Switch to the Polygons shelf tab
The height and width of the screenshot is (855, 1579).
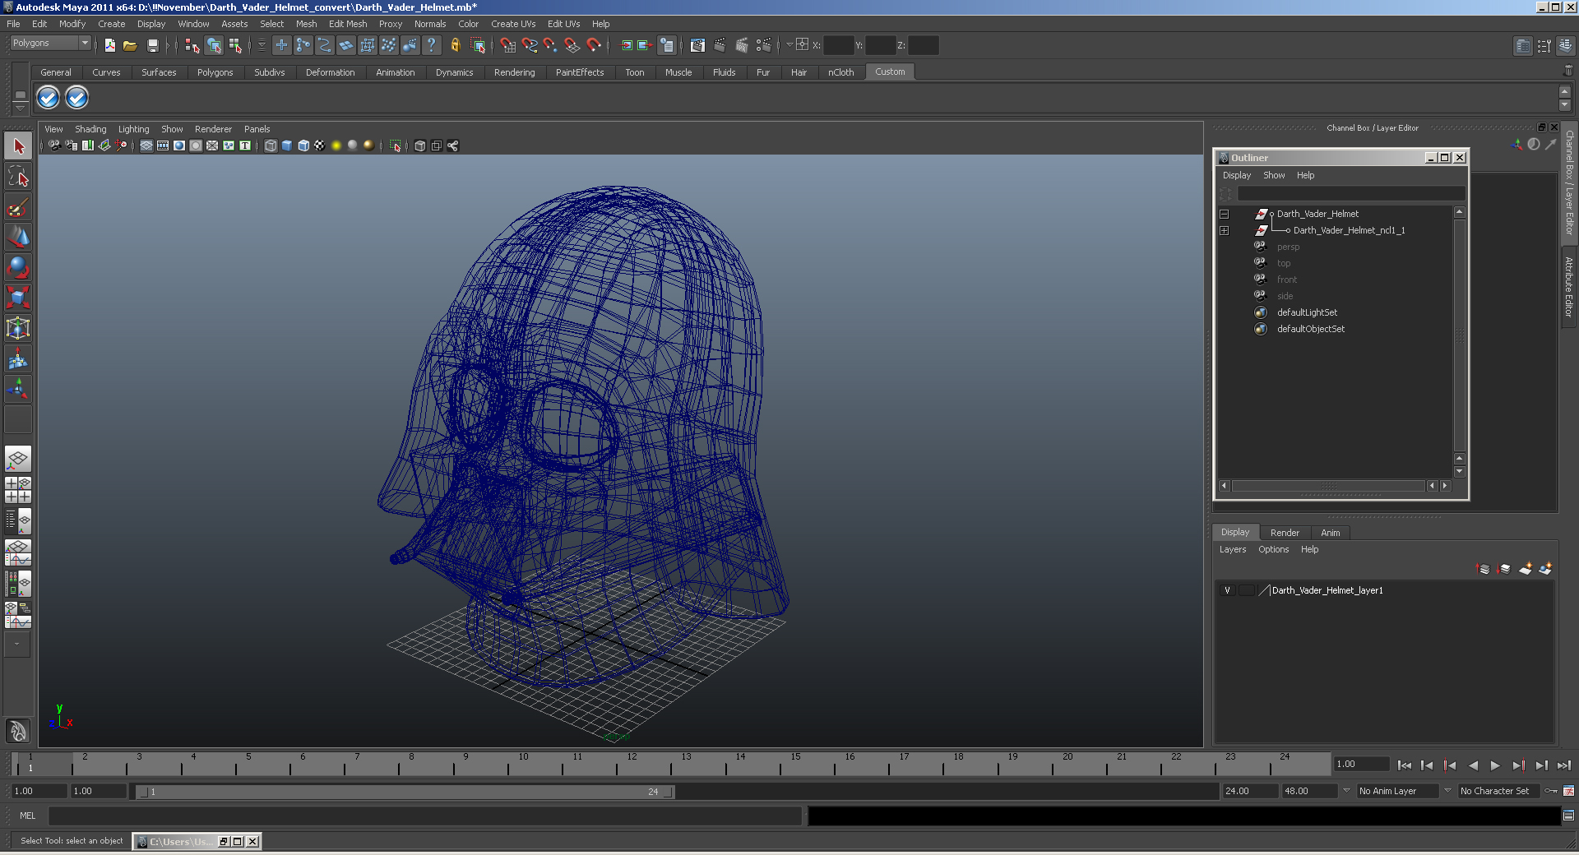click(215, 72)
